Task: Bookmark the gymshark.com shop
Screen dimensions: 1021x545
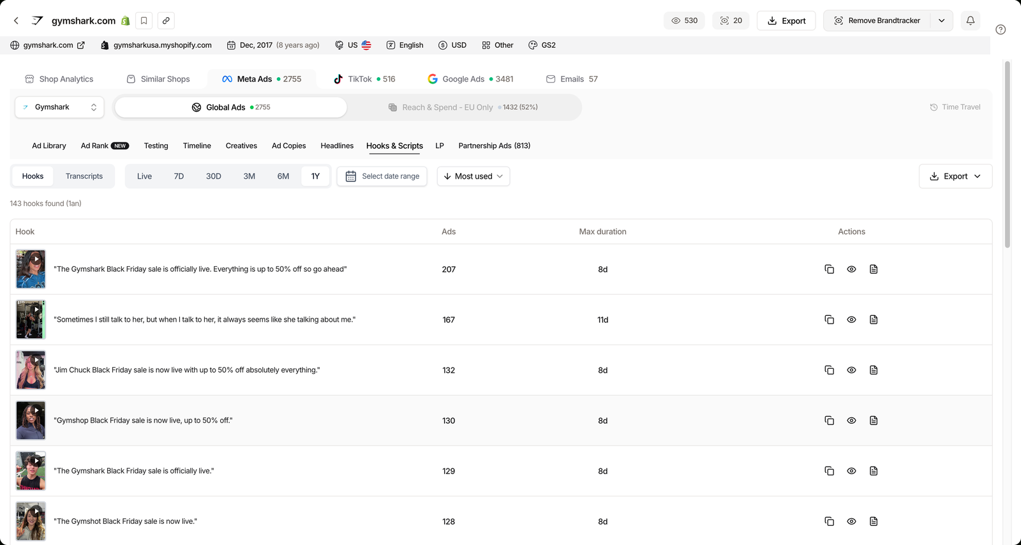Action: [x=144, y=20]
